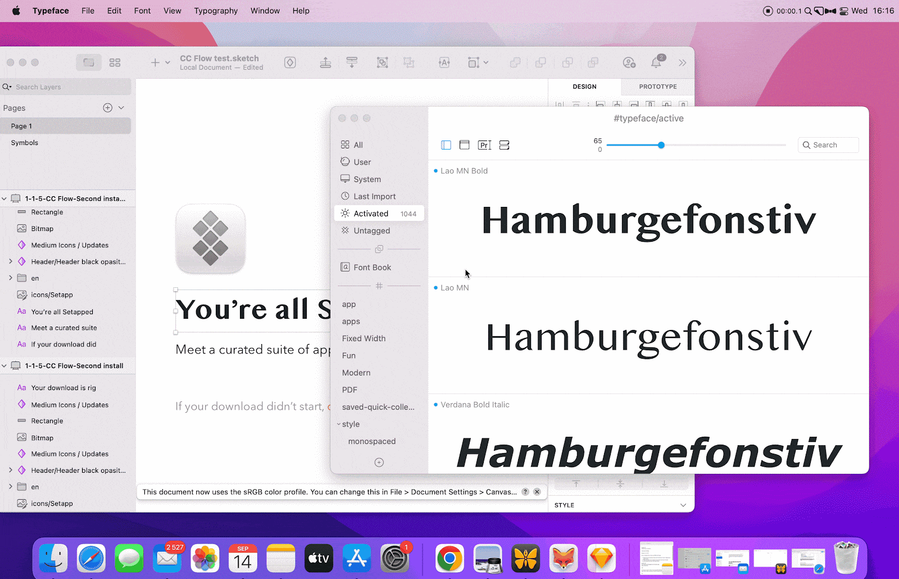Click the Sketch collaborate add-person icon
The height and width of the screenshot is (579, 899).
629,62
